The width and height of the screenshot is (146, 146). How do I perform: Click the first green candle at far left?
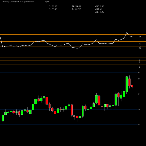point(3,118)
